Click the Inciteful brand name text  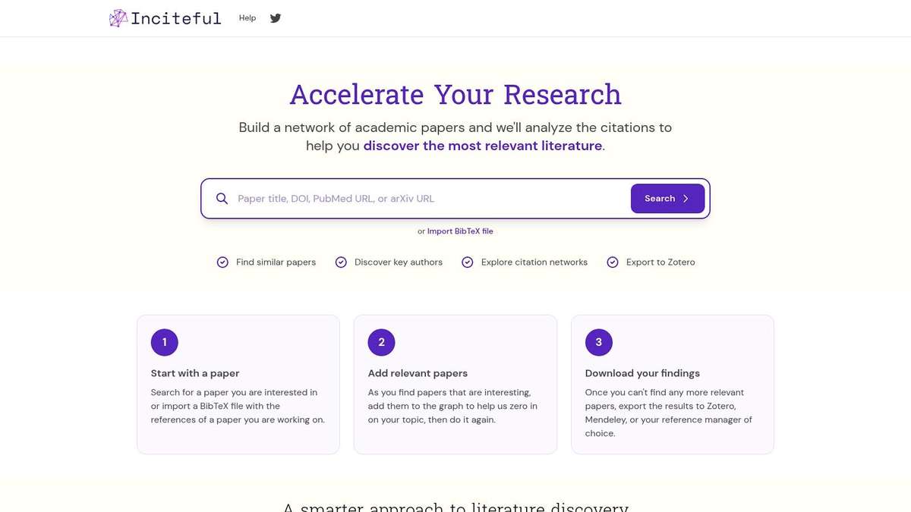[x=175, y=18]
